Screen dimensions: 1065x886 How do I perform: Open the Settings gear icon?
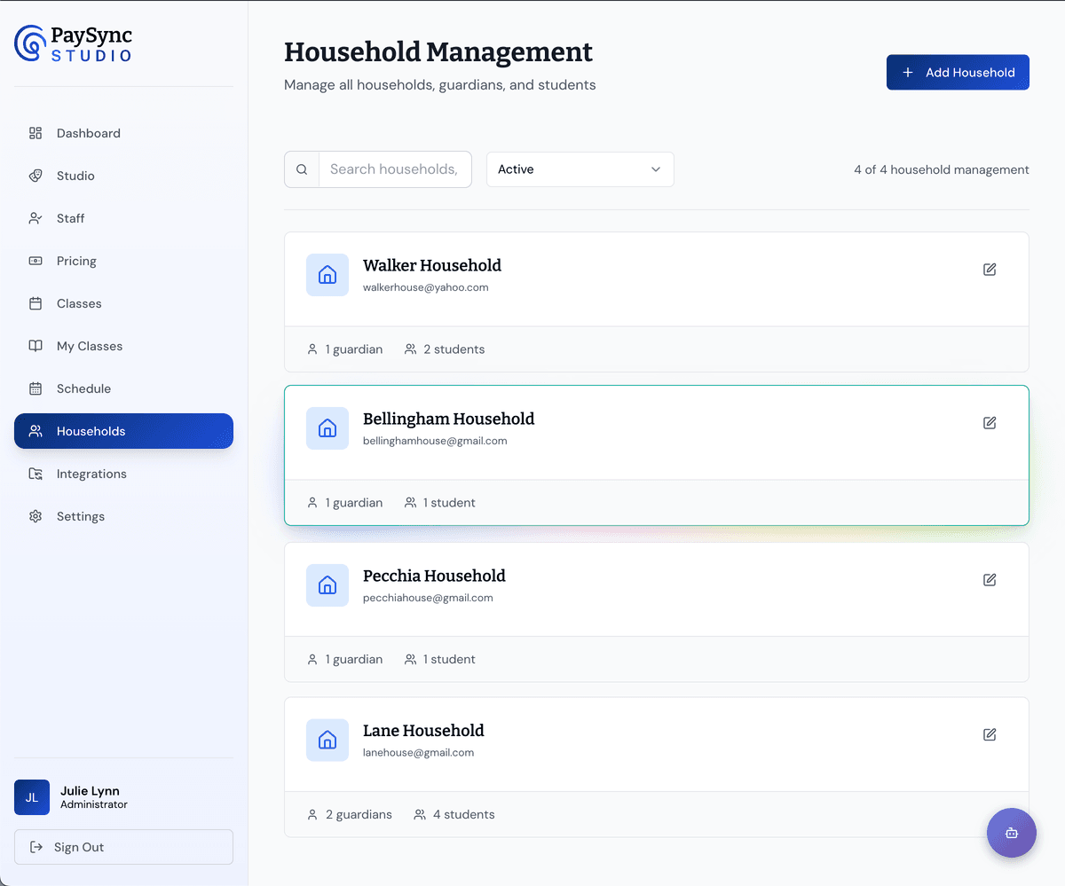[x=35, y=516]
